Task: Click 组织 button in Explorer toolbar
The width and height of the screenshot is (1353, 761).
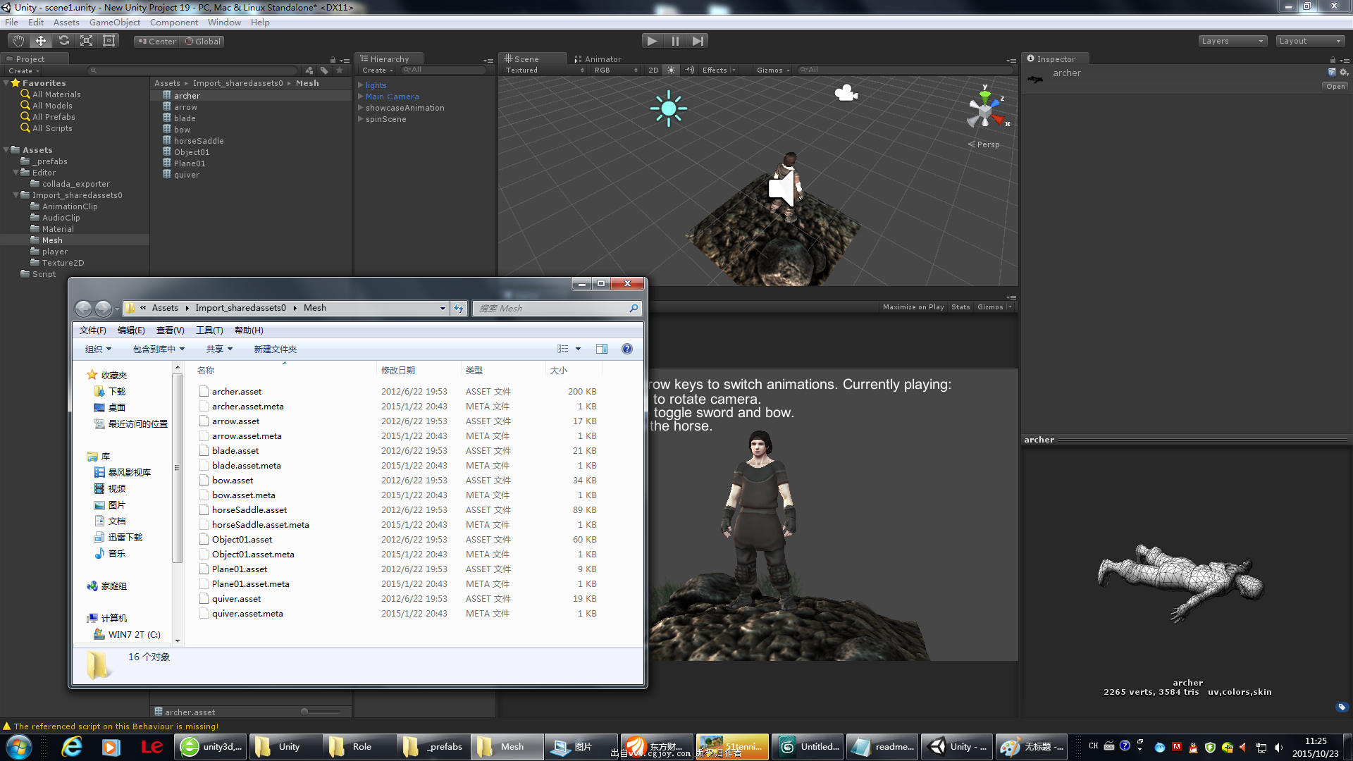Action: click(x=98, y=349)
